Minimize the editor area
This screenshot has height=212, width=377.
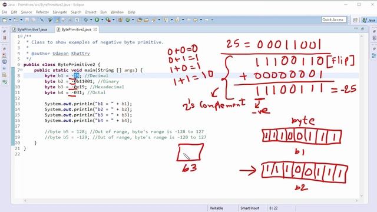[x=356, y=29]
